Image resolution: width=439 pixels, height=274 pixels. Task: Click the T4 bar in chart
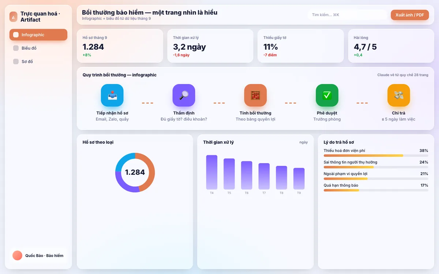(x=212, y=172)
